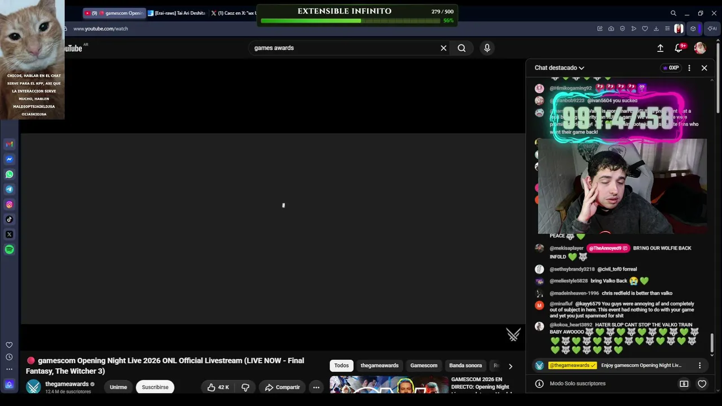Start voice search with the microphone

pos(487,48)
